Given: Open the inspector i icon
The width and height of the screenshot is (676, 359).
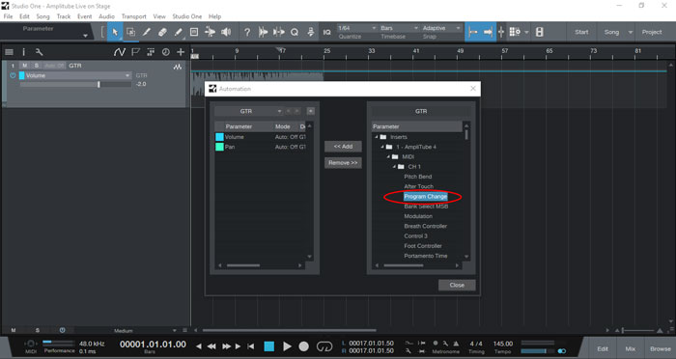Looking at the screenshot, I should coord(24,52).
